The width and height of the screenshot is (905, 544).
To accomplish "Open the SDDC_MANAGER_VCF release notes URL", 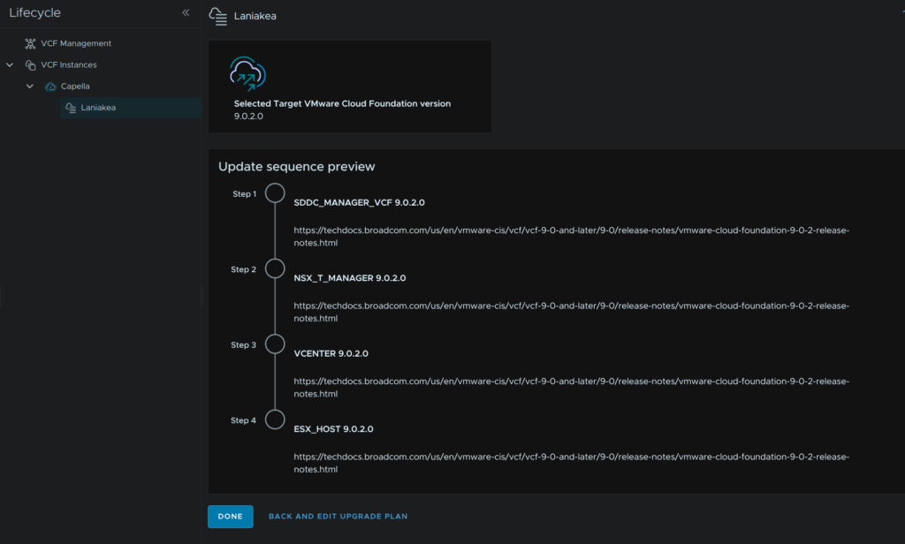I will (571, 236).
